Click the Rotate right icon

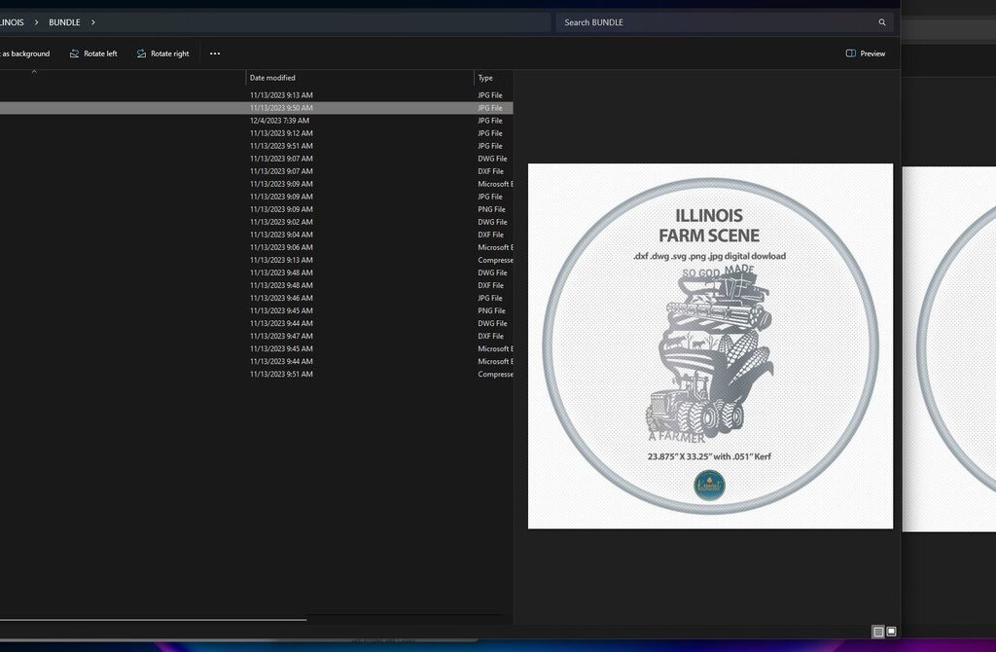coord(142,54)
